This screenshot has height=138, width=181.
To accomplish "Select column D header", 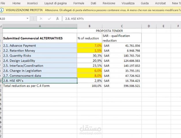I will tap(149, 26).
